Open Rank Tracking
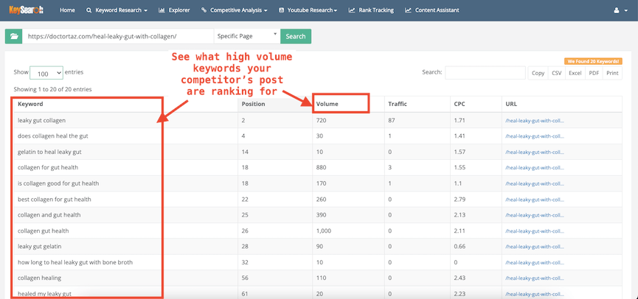Image resolution: width=638 pixels, height=299 pixels. coord(371,10)
